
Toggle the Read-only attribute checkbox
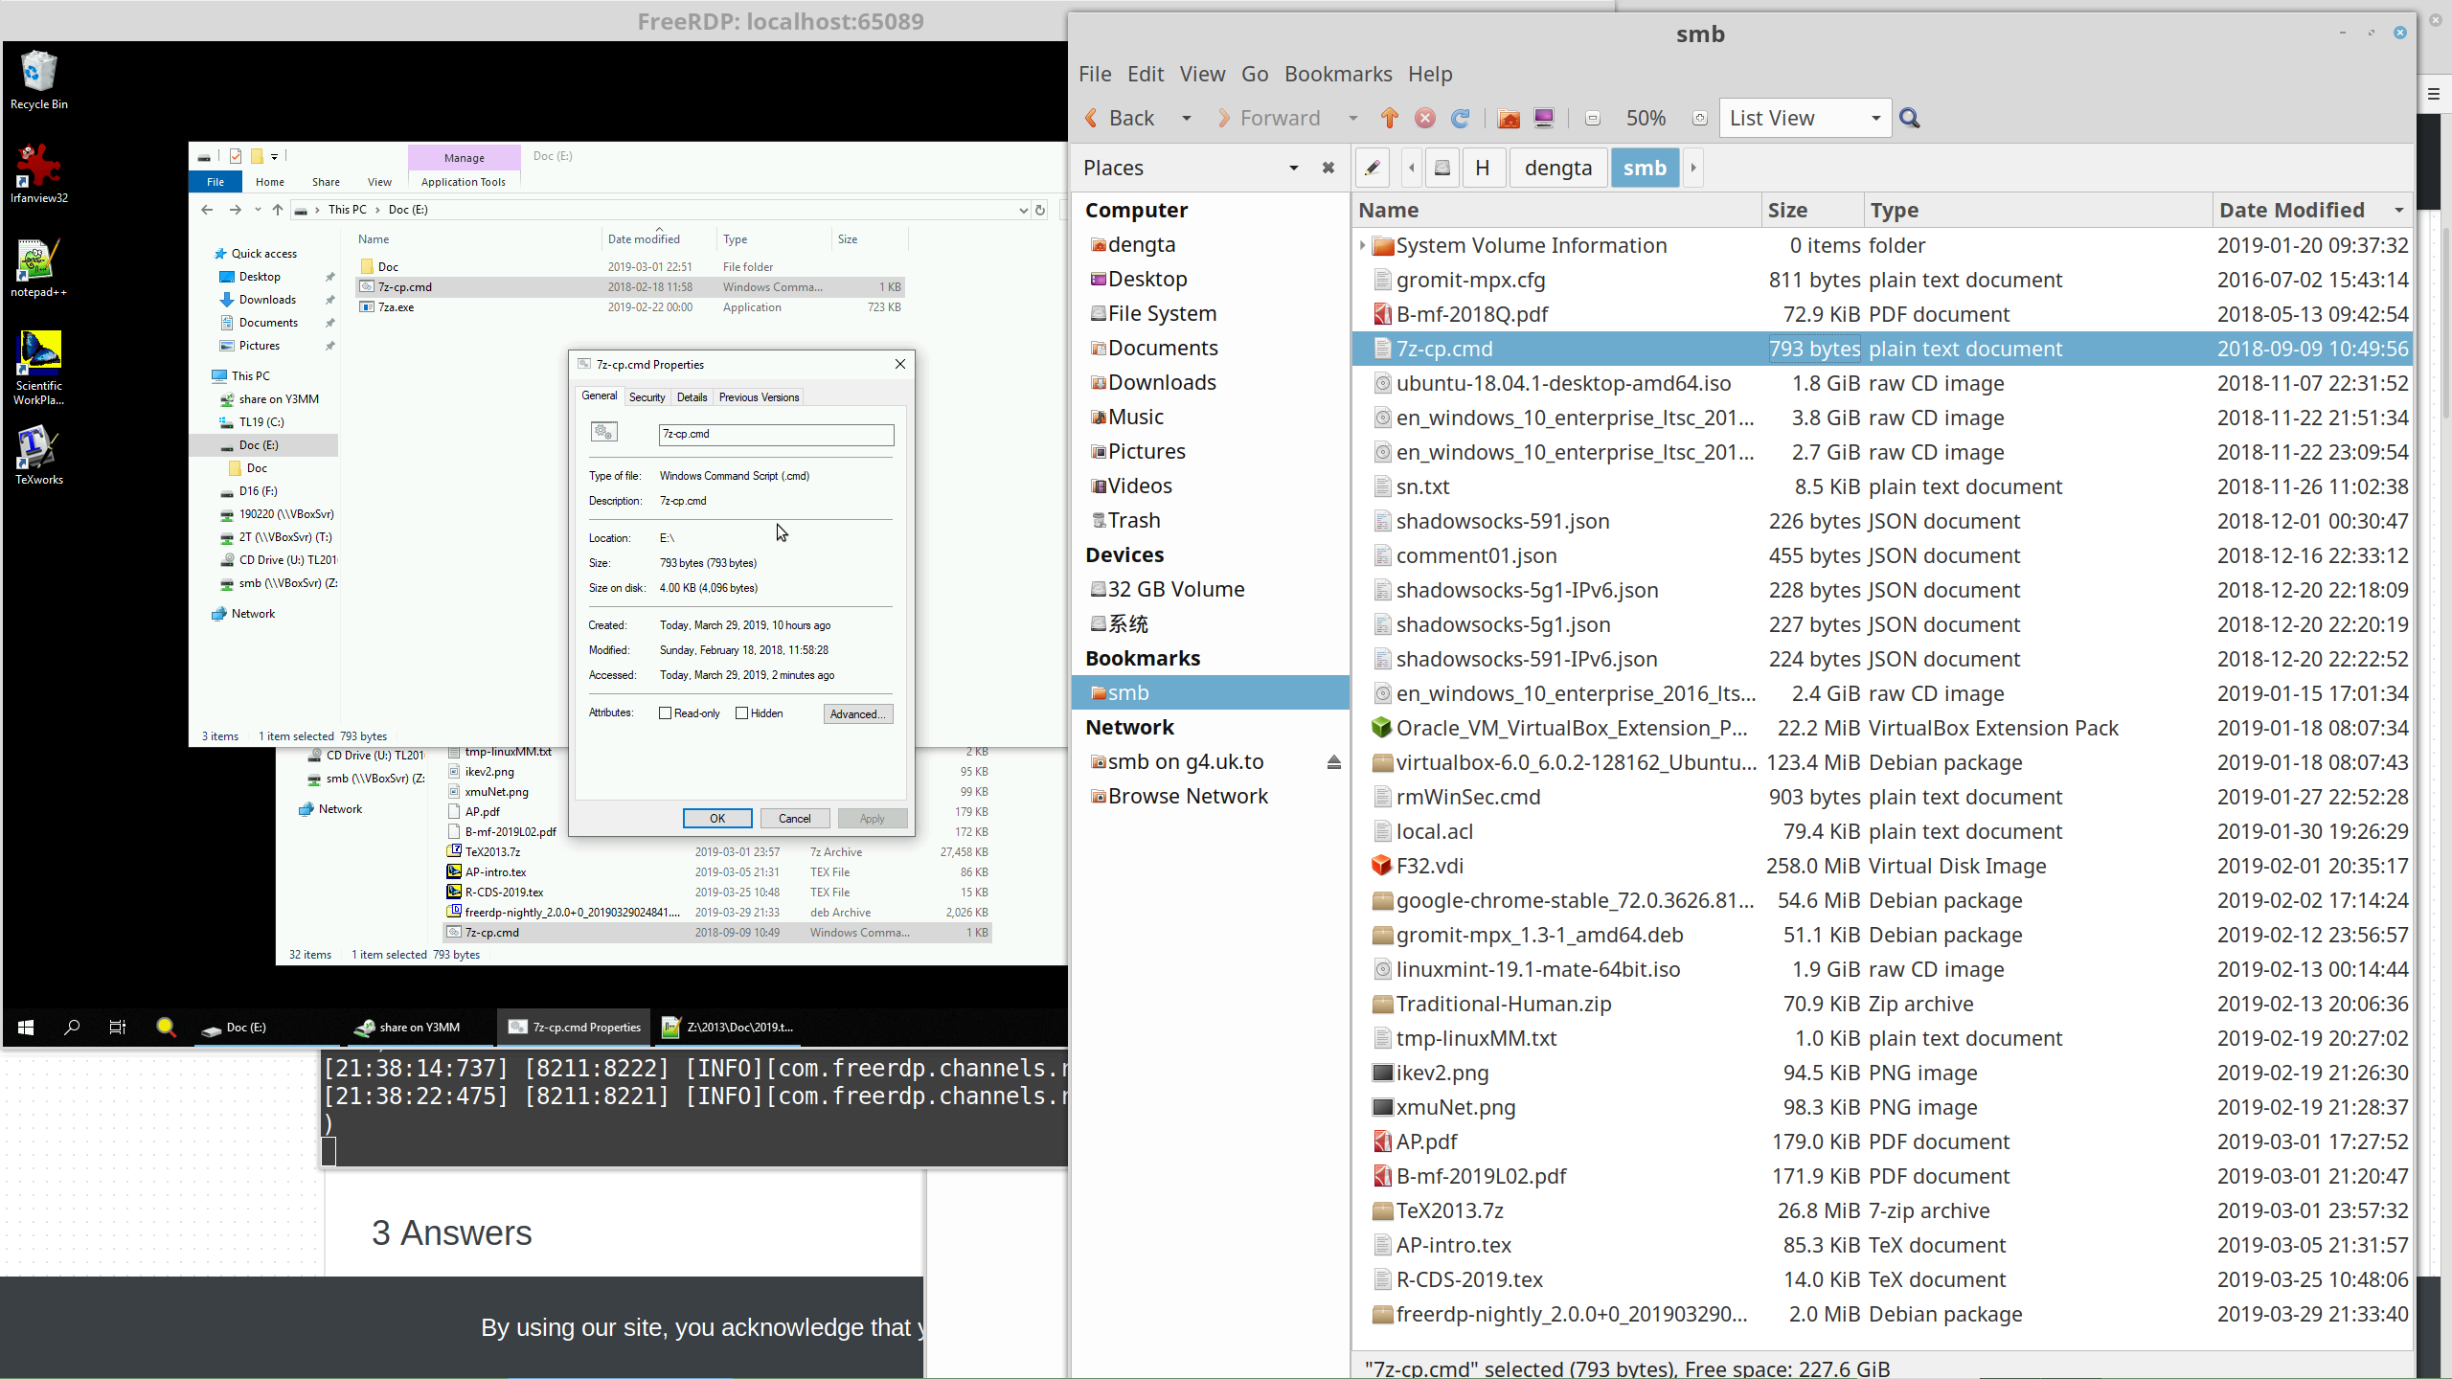coord(664,712)
